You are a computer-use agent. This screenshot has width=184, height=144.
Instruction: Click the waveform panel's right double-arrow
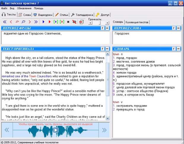click(104, 130)
